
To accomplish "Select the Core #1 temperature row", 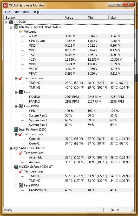I will click(81, 143).
